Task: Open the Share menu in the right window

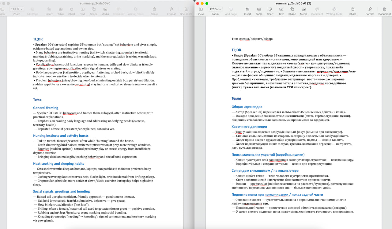Action: [353, 9]
